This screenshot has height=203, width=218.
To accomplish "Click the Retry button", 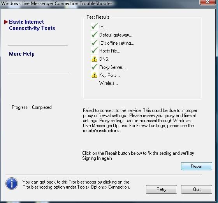I will [162, 189].
